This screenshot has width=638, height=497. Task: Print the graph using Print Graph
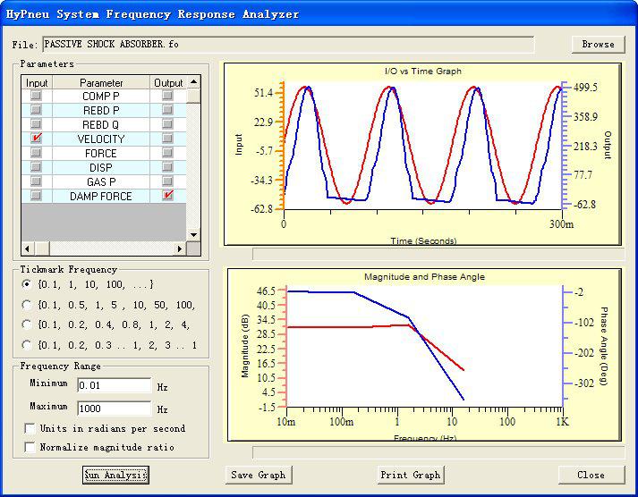(x=411, y=475)
